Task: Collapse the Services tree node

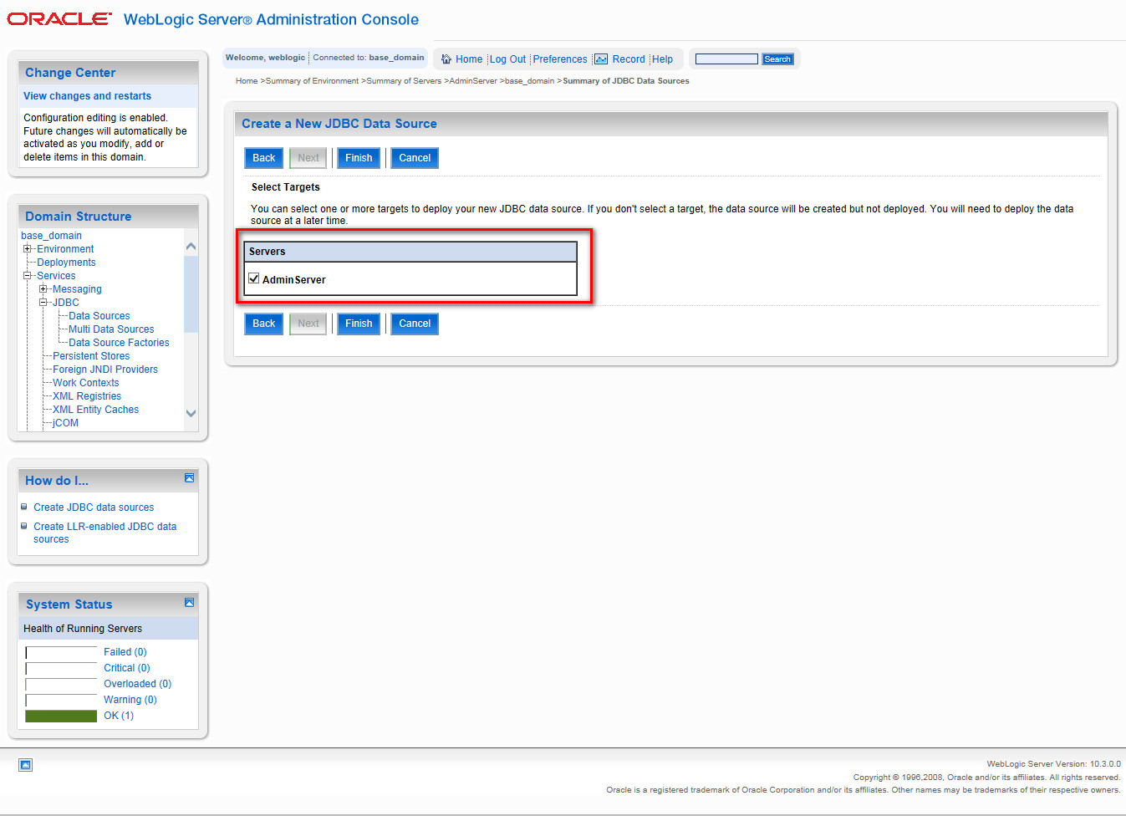Action: (28, 276)
